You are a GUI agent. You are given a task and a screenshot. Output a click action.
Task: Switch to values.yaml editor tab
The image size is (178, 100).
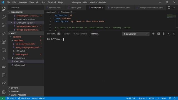coord(76,7)
